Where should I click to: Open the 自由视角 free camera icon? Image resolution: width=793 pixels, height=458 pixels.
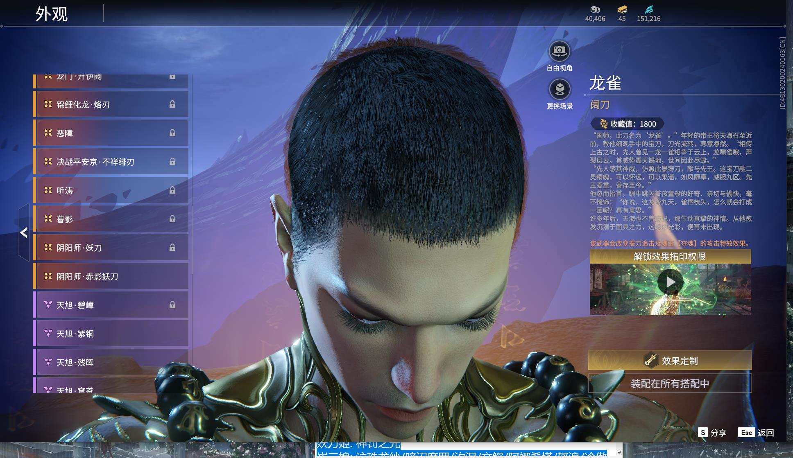560,51
